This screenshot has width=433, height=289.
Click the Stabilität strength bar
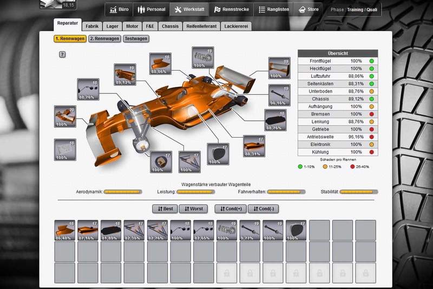click(359, 191)
